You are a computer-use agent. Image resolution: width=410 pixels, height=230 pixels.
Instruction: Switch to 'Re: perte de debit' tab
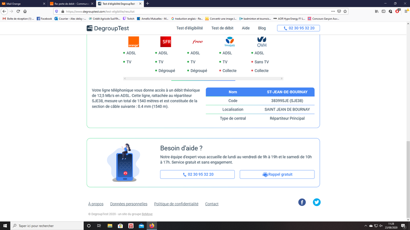pyautogui.click(x=72, y=4)
